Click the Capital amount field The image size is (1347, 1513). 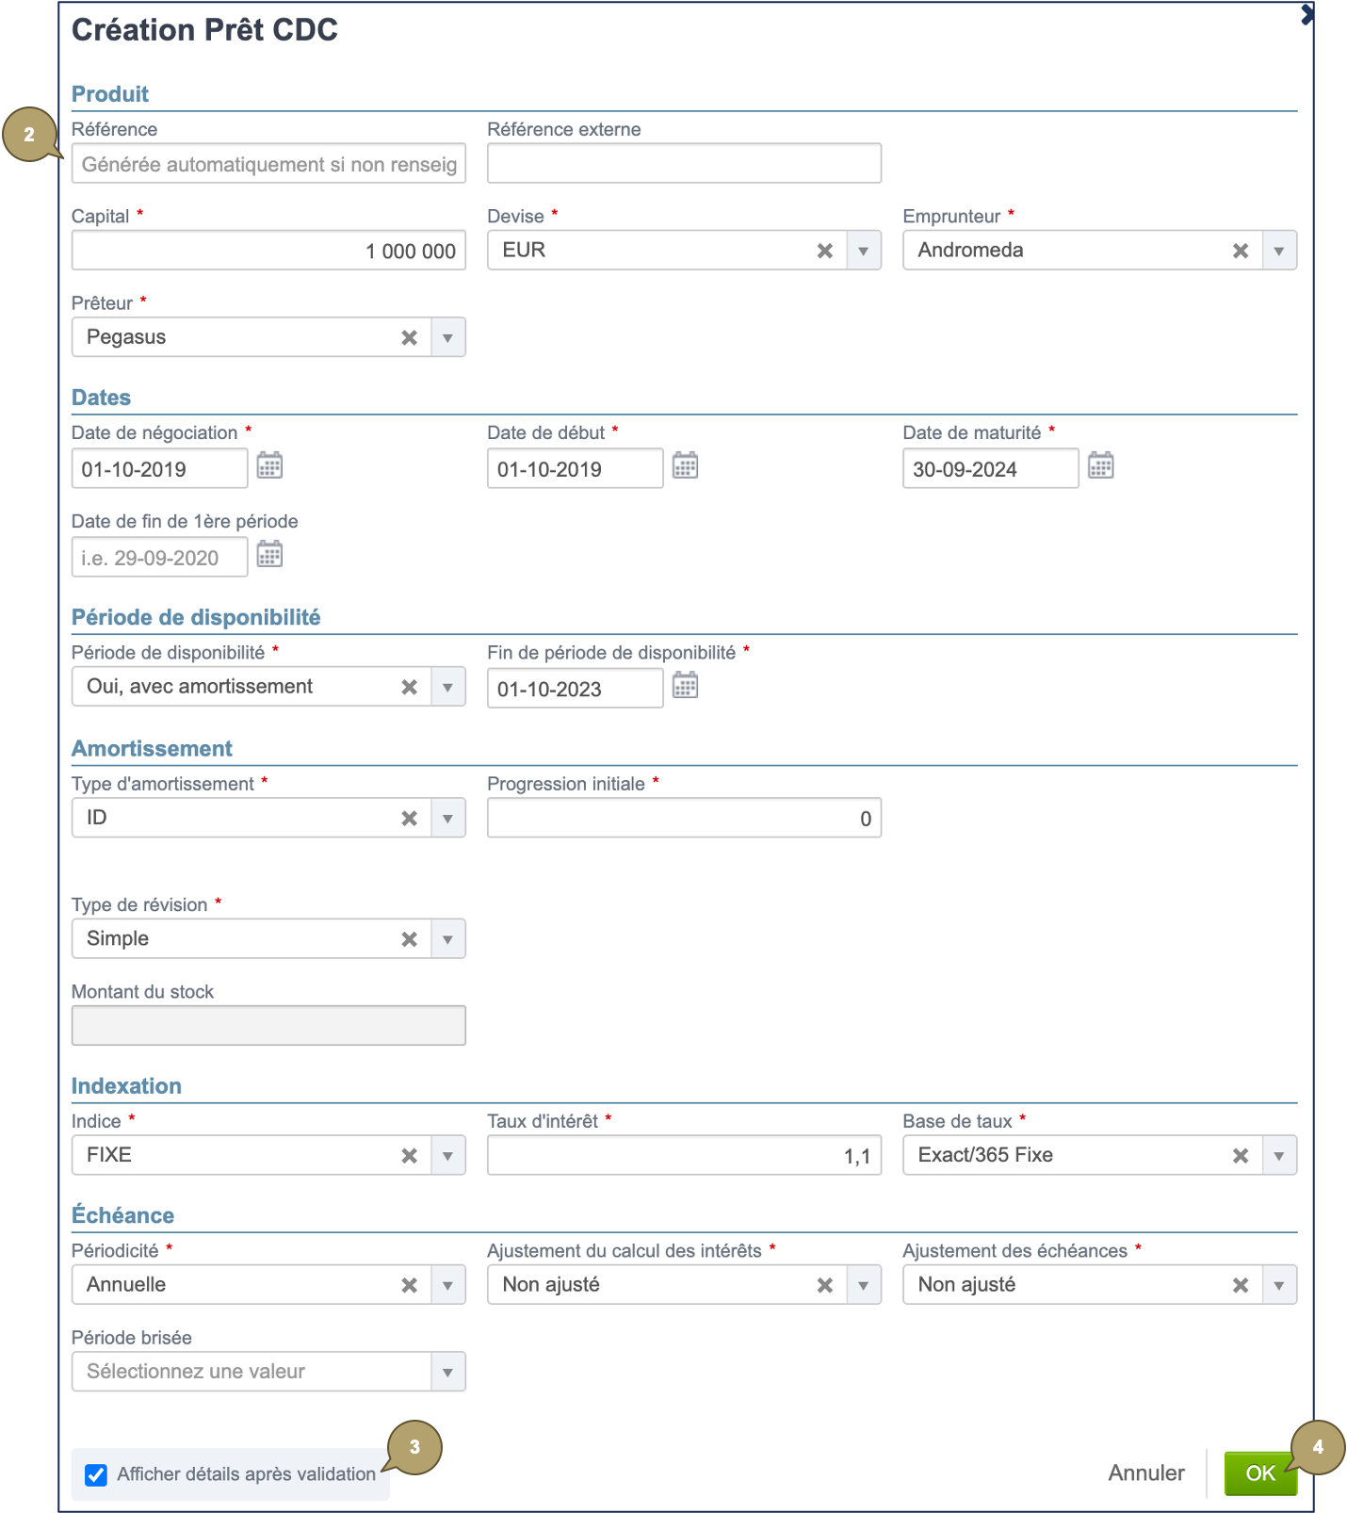(268, 251)
